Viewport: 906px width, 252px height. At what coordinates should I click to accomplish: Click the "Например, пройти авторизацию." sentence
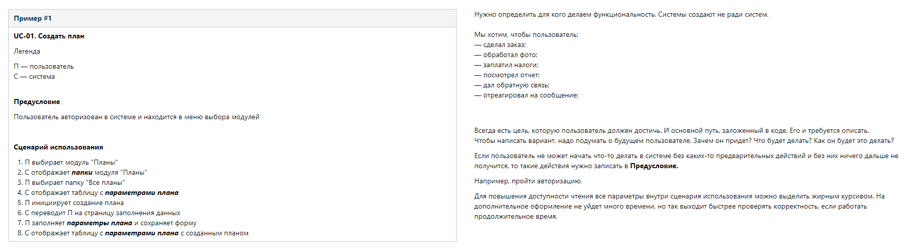[528, 181]
